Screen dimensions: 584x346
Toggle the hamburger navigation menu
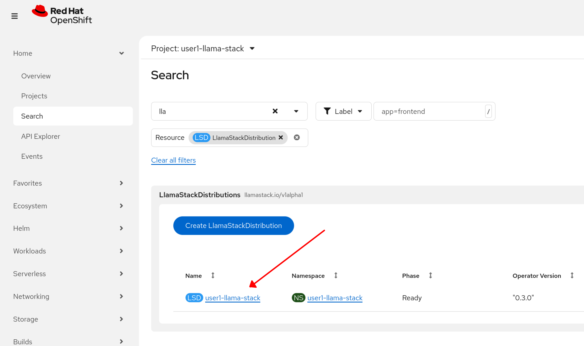click(14, 16)
